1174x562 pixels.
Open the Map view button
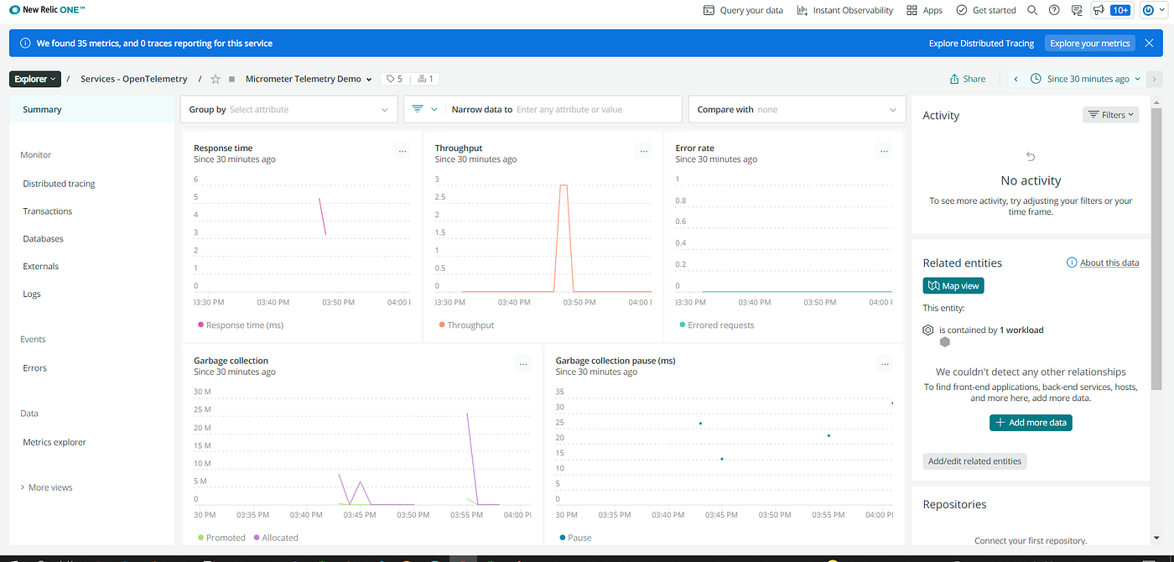953,286
